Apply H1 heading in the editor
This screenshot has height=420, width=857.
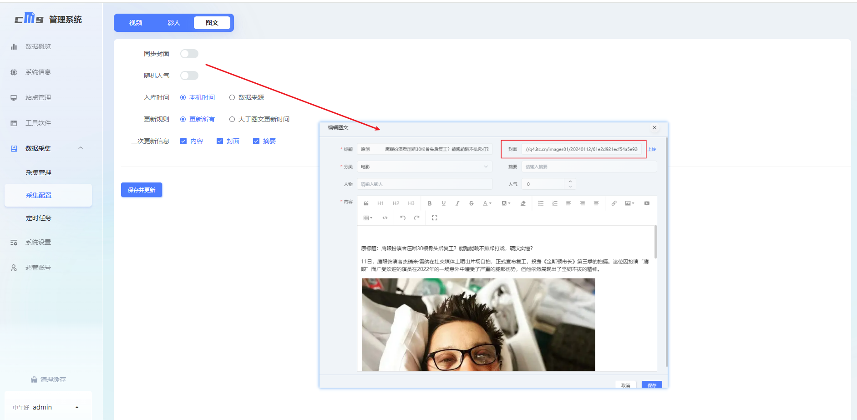click(x=380, y=203)
